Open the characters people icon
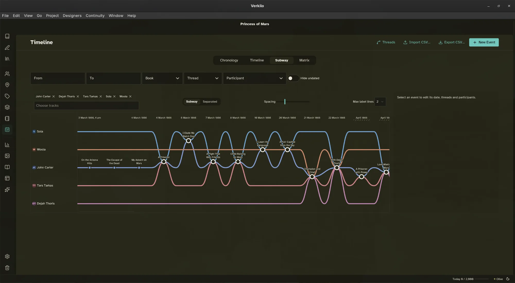 [x=7, y=74]
